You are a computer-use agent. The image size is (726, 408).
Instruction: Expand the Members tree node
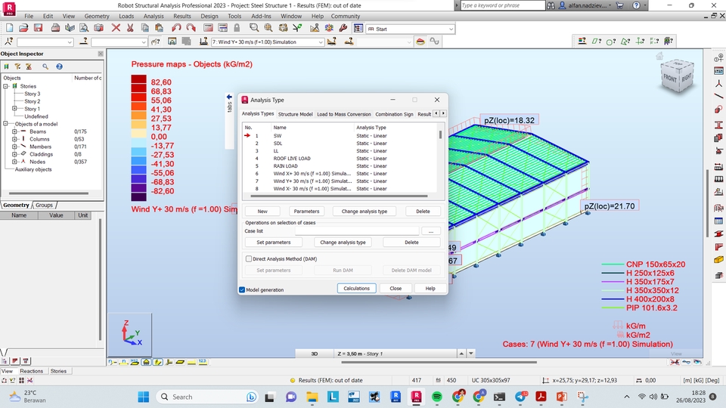14,147
